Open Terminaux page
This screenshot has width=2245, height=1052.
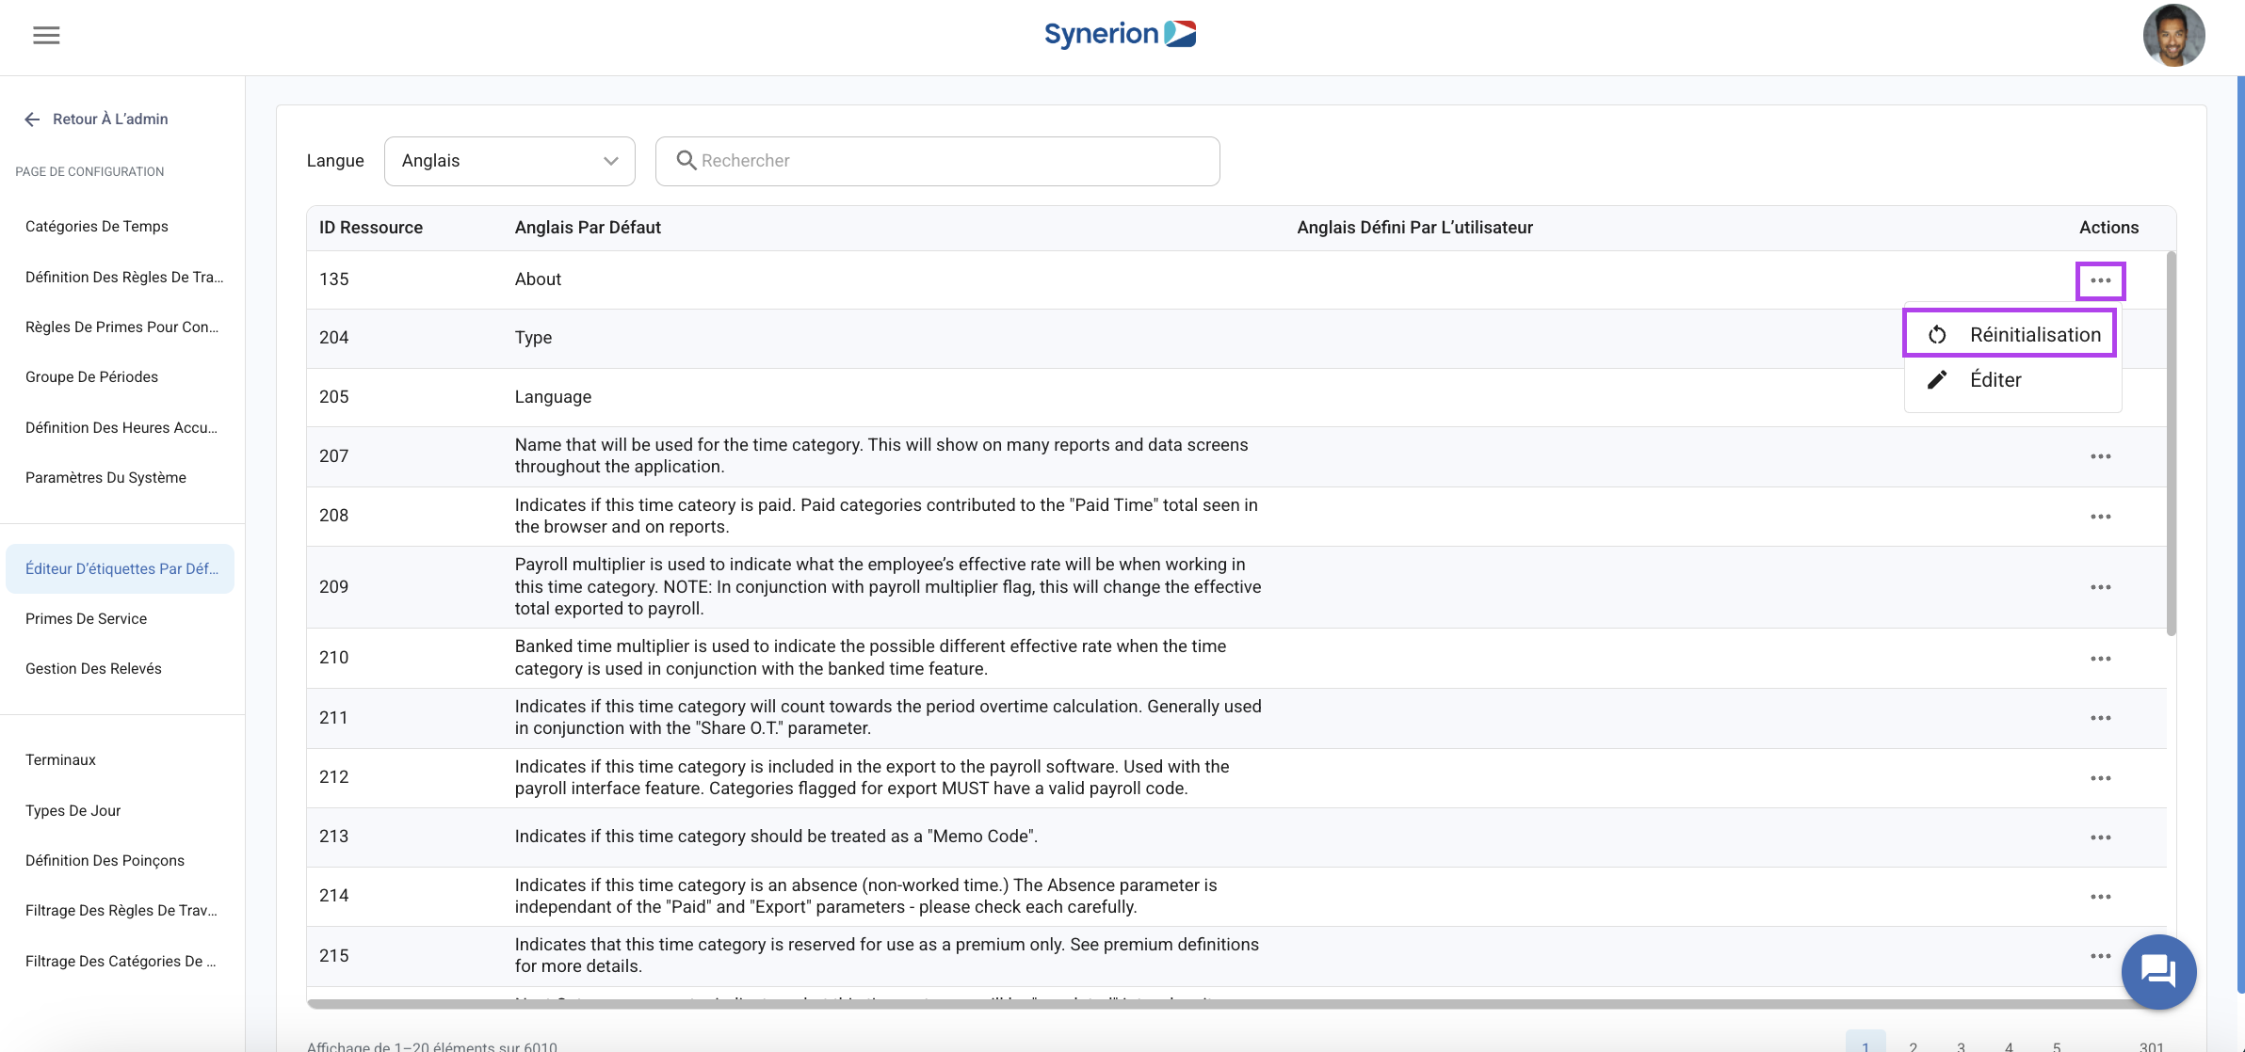(60, 760)
